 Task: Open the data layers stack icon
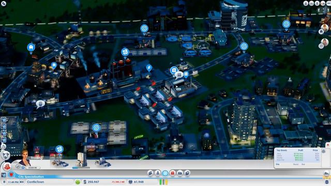coord(326,182)
